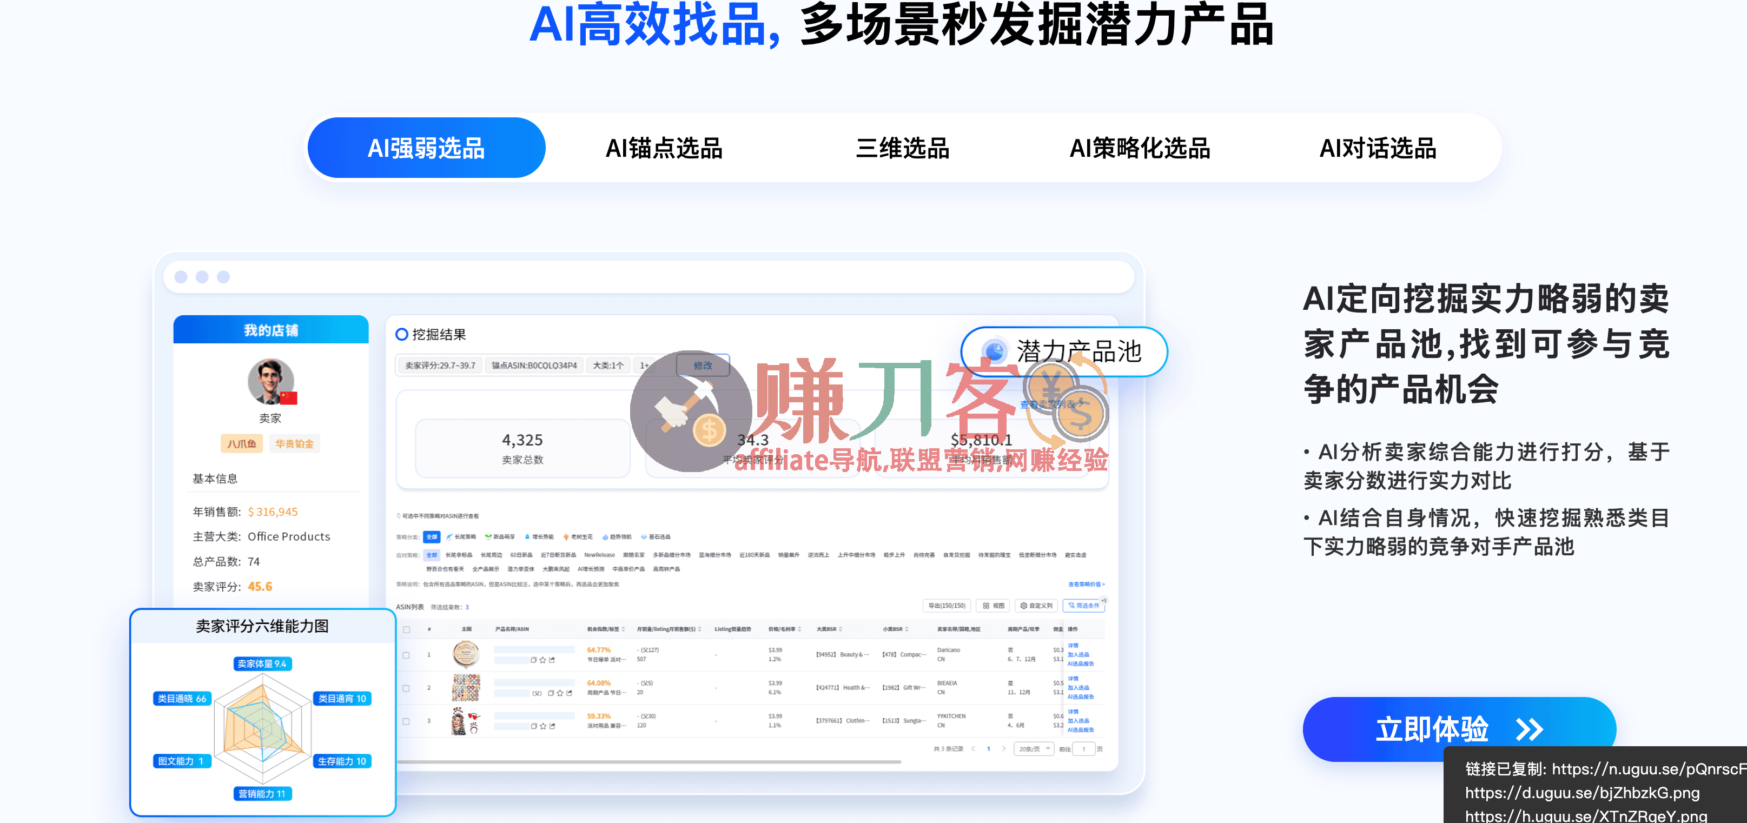Sort by 大类BSR column
Viewport: 1747px width, 823px height.
click(x=841, y=629)
